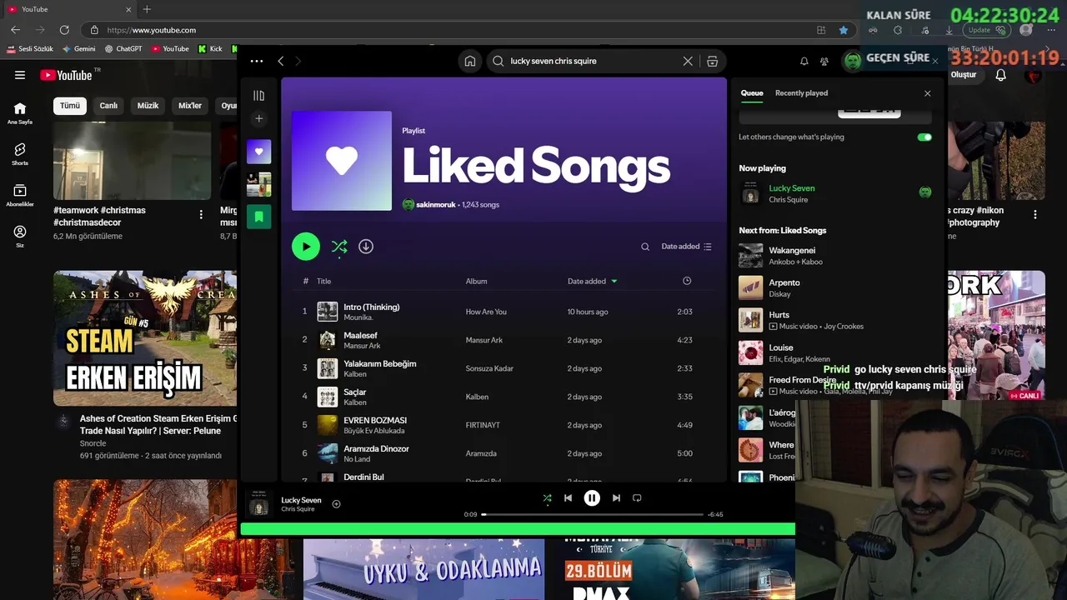Sort by duration clock icon
The image size is (1067, 600).
point(687,281)
